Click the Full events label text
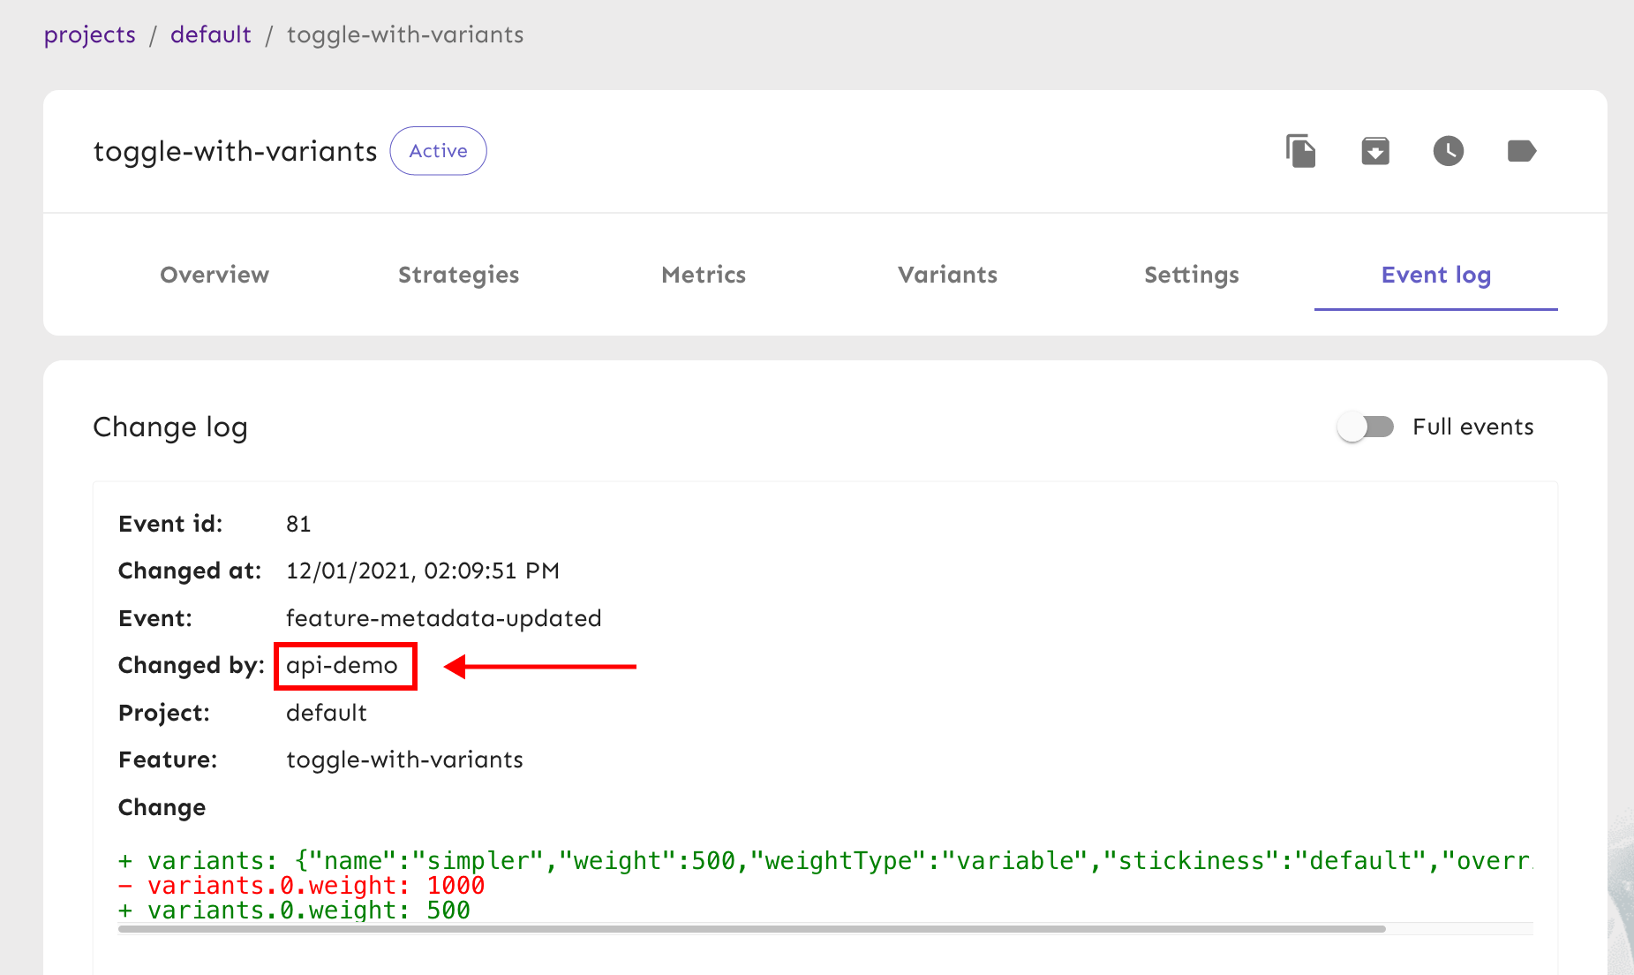The height and width of the screenshot is (975, 1634). click(1472, 427)
